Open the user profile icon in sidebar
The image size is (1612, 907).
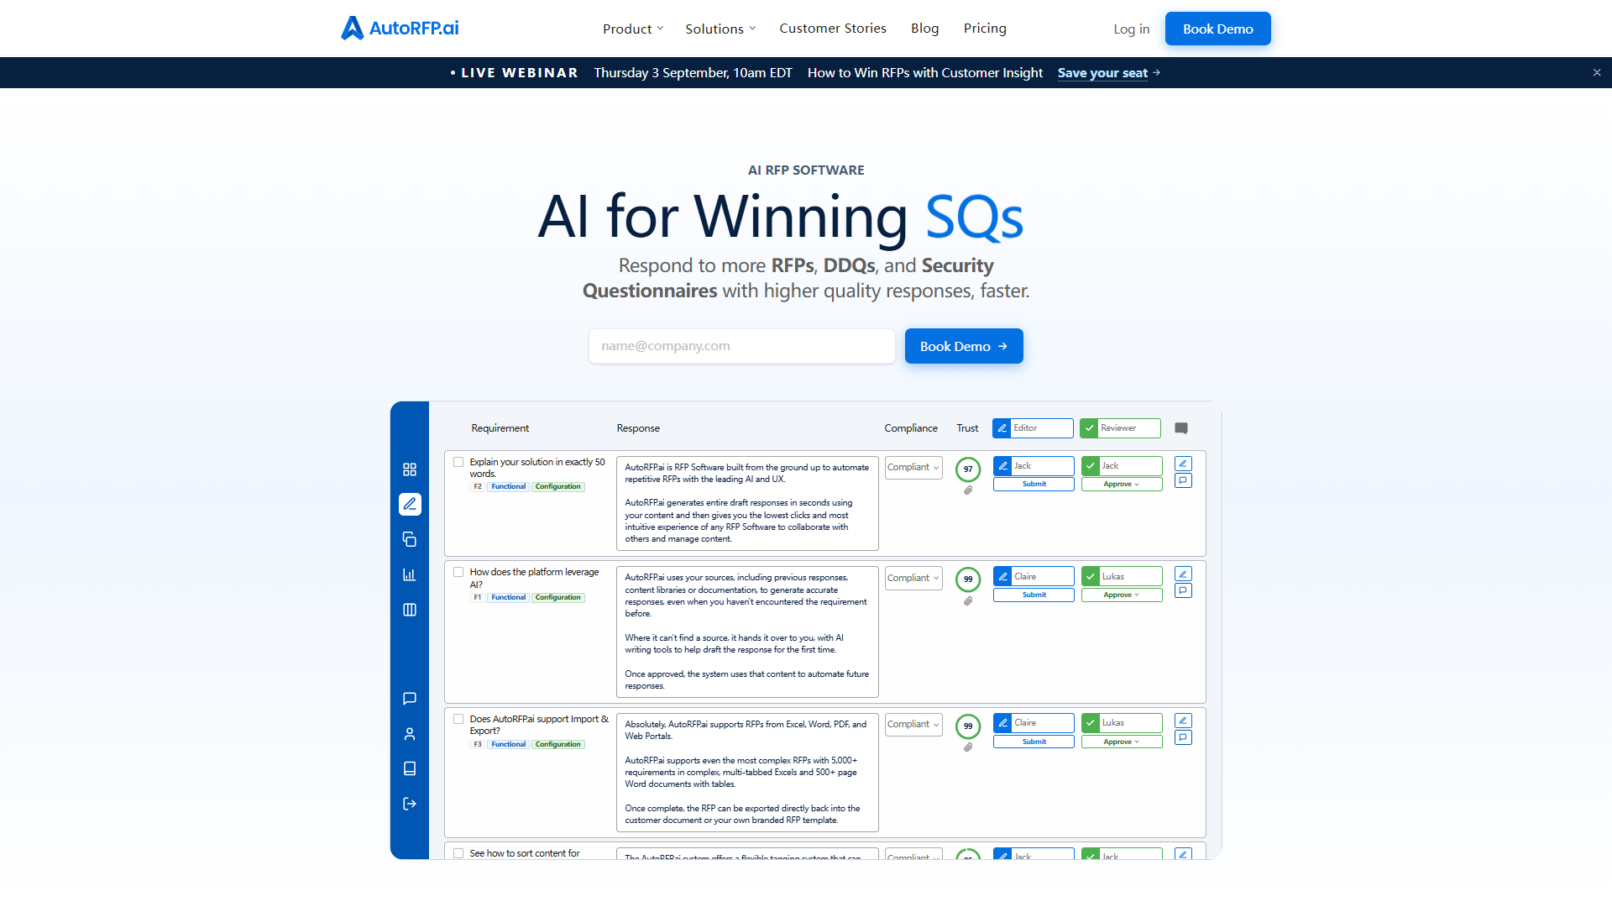[410, 734]
